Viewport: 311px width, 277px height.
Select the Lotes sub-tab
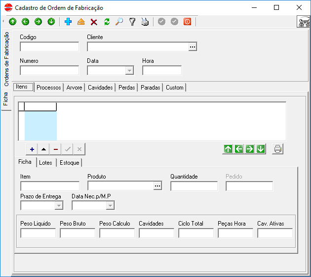[x=45, y=163]
